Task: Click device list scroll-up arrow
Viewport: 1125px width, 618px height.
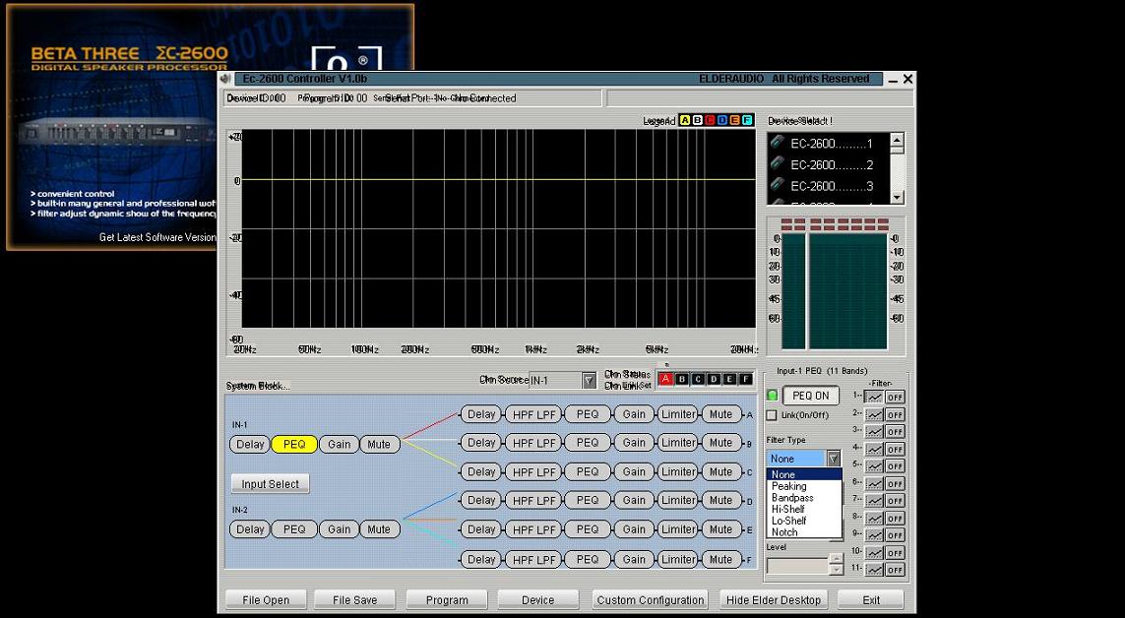Action: point(897,141)
